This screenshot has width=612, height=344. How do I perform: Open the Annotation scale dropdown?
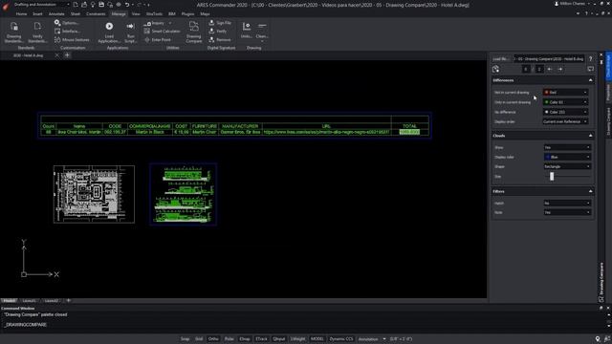[372, 339]
